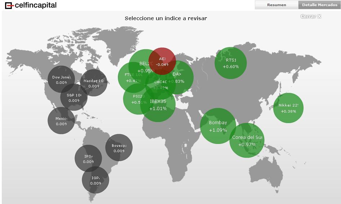Close the map with Cerrar X
This screenshot has width=341, height=204.
(x=311, y=17)
